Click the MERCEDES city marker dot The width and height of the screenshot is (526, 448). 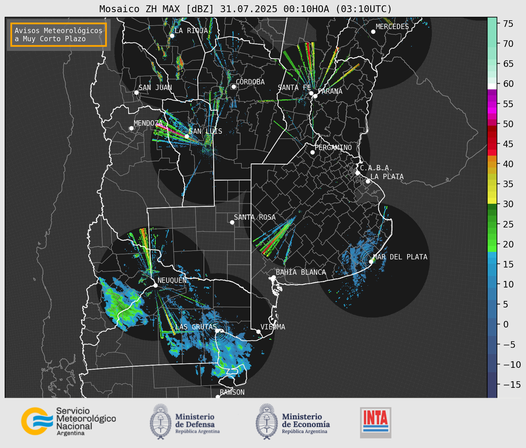click(x=373, y=32)
